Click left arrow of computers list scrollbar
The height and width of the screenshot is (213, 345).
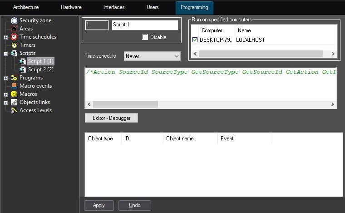(x=195, y=54)
